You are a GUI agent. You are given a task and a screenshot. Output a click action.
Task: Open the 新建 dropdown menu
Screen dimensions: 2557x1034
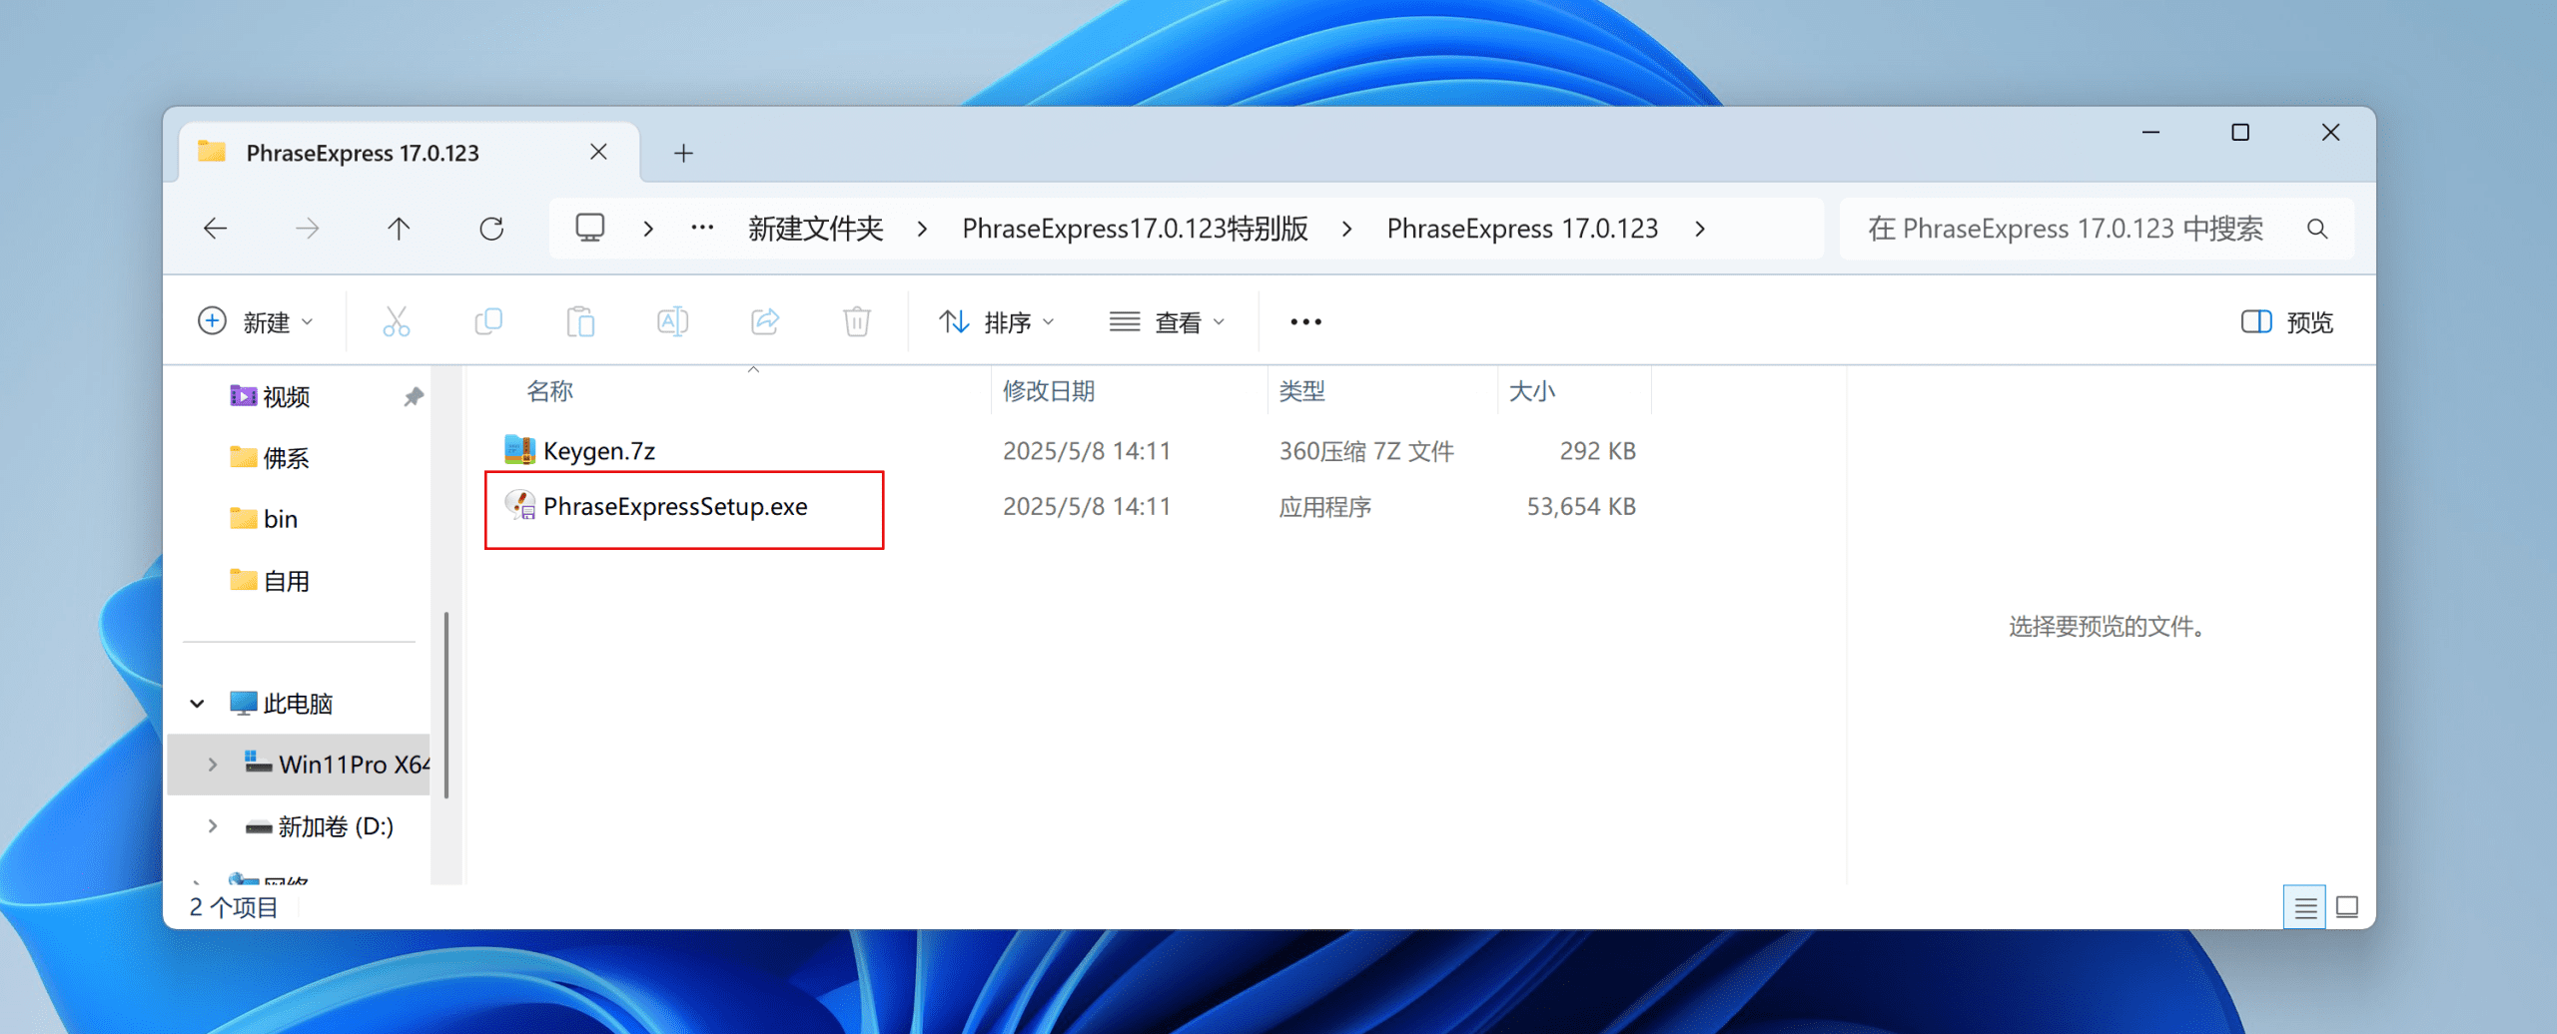[x=256, y=321]
